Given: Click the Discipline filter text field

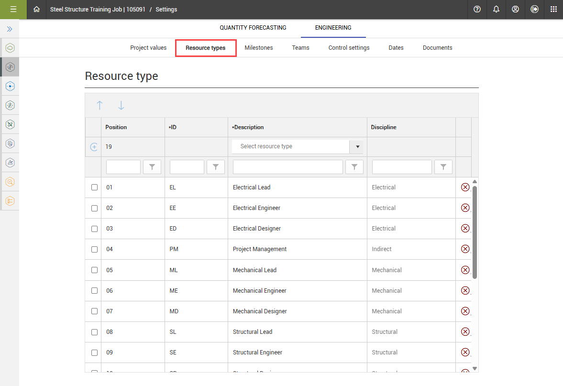Looking at the screenshot, I should click(x=402, y=167).
